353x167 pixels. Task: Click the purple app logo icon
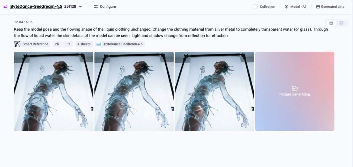tap(5, 7)
